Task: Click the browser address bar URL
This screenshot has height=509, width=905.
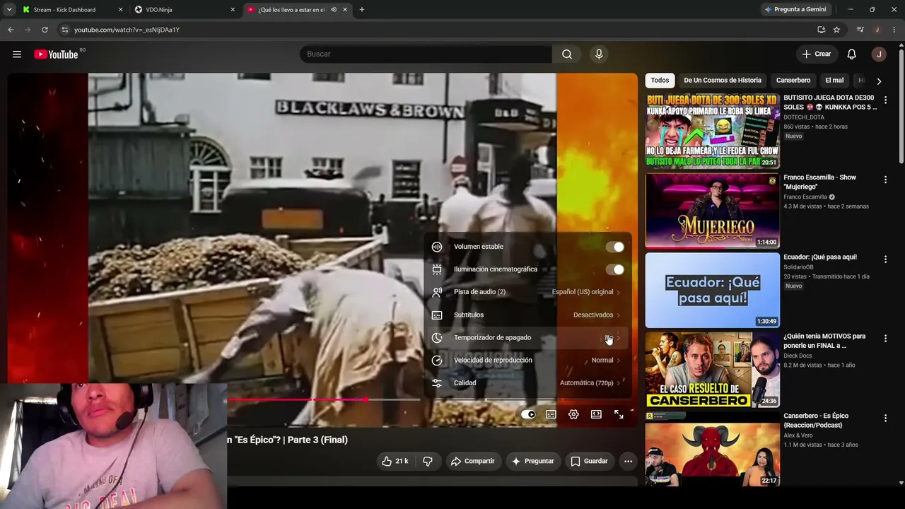Action: coord(127,30)
